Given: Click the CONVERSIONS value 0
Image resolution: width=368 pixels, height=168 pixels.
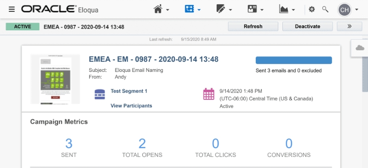Looking at the screenshot, I should 289,143.
